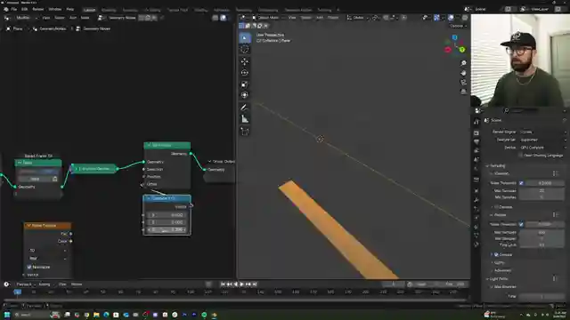
Task: Click the Z value field in Combine XYZ
Action: pyautogui.click(x=167, y=229)
